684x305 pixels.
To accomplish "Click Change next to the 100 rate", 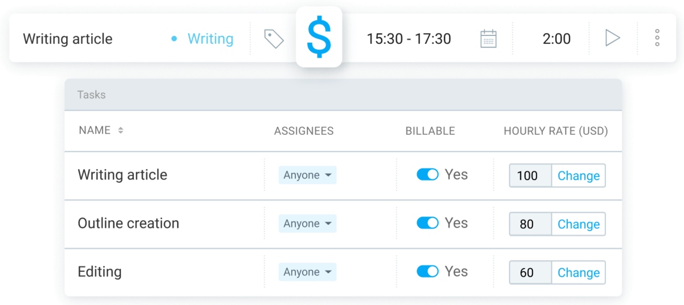I will [579, 176].
